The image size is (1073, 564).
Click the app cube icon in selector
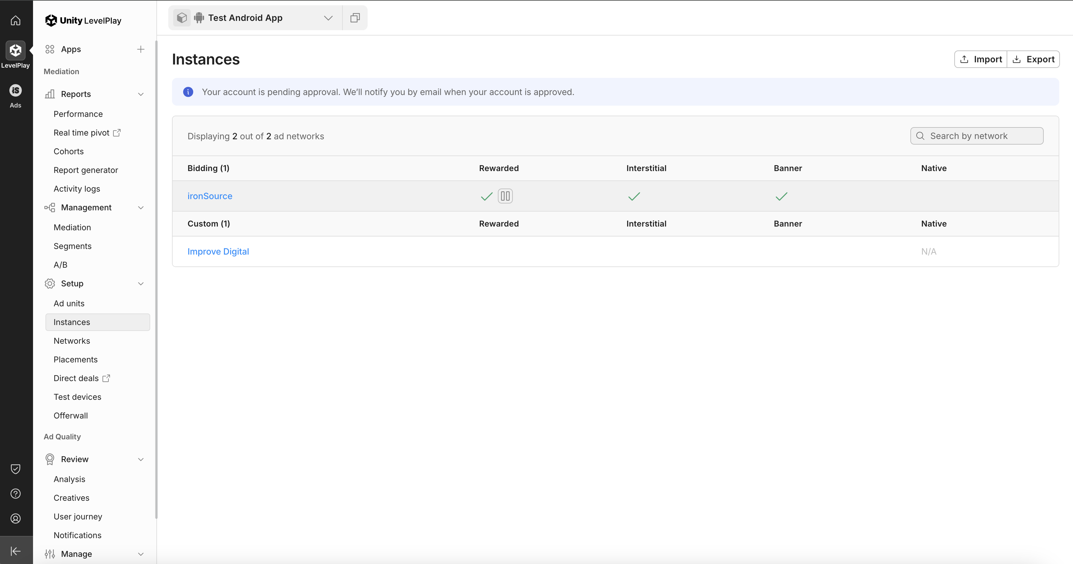(182, 18)
